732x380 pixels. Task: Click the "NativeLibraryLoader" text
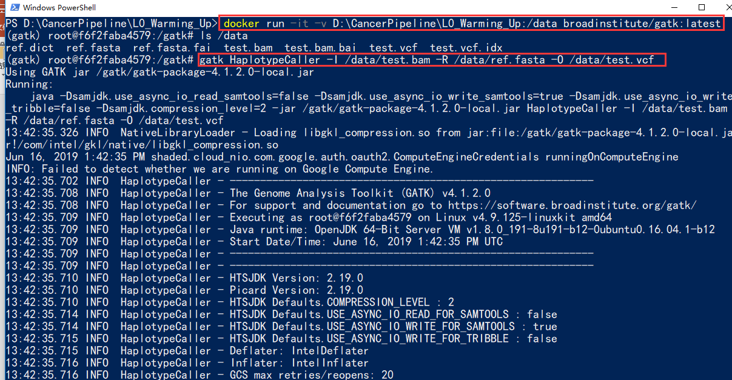[178, 133]
